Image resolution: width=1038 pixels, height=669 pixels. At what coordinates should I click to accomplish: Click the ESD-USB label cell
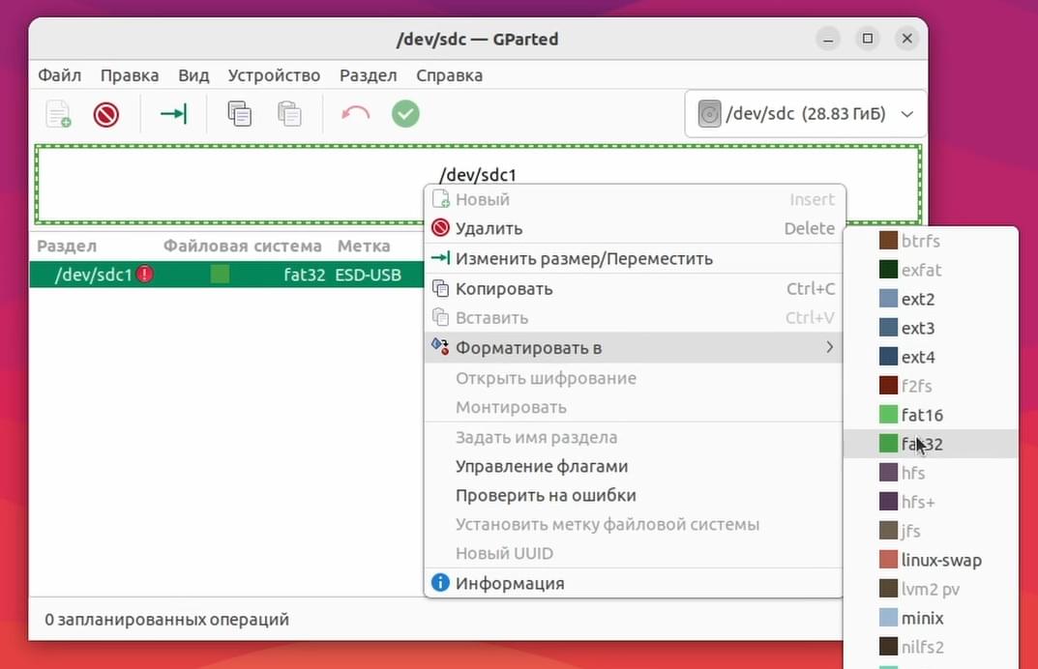click(368, 275)
